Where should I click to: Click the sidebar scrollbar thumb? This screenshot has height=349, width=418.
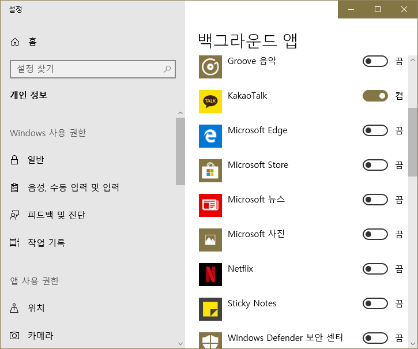click(180, 151)
